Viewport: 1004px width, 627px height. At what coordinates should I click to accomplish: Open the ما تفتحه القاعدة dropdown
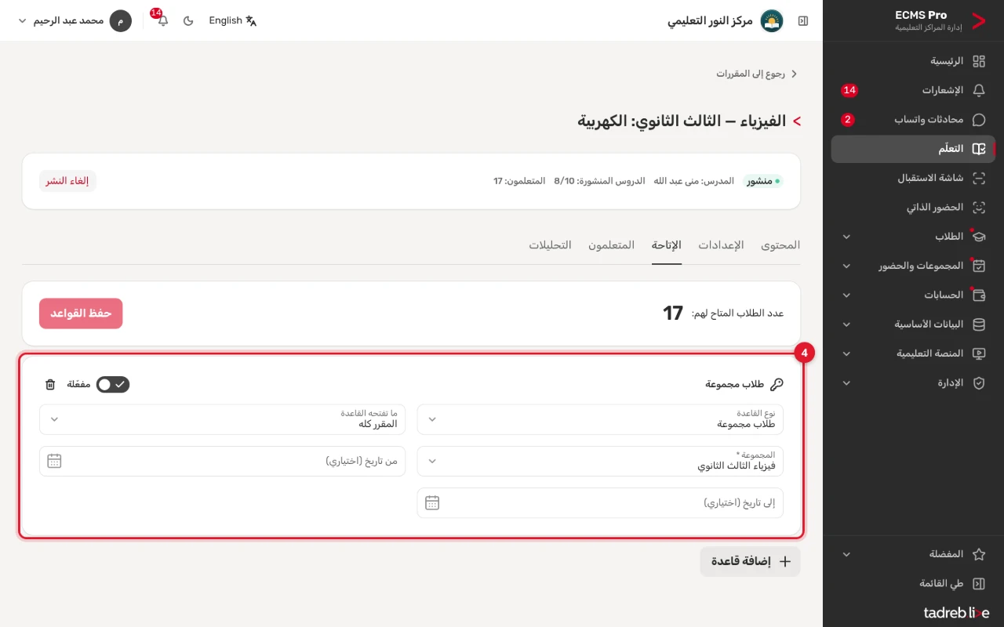pyautogui.click(x=222, y=419)
